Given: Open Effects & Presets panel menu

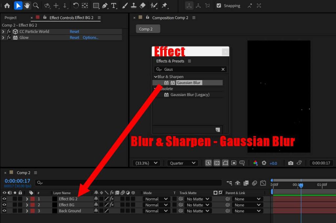Looking at the screenshot, I should [x=189, y=61].
